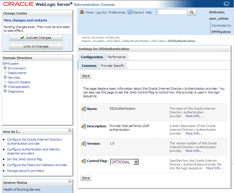
Task: Click the Providers breadcrumb after DefaultAuthenticator
Action: point(159,41)
